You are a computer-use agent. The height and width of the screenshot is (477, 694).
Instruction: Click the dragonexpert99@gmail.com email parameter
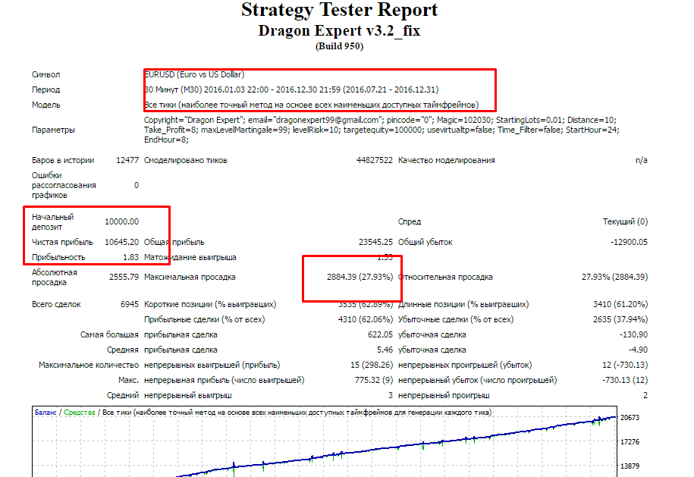[315, 120]
